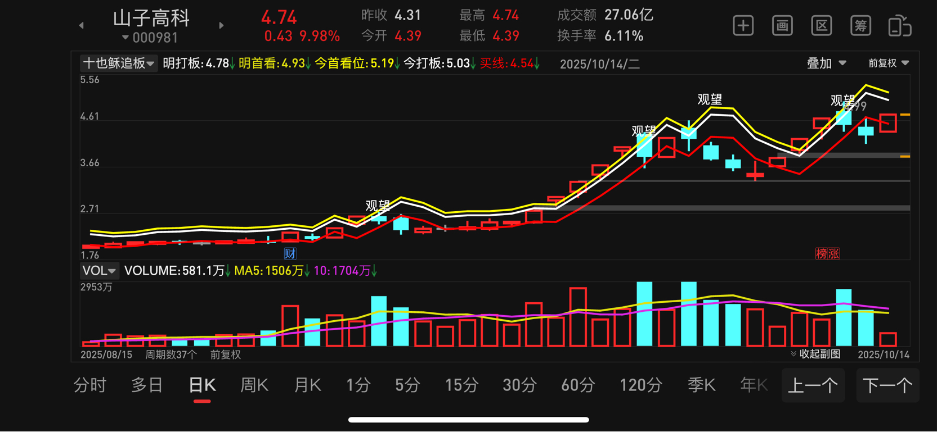The image size is (937, 432).
Task: Tap the change value 0.43 9.98%
Action: click(x=302, y=37)
